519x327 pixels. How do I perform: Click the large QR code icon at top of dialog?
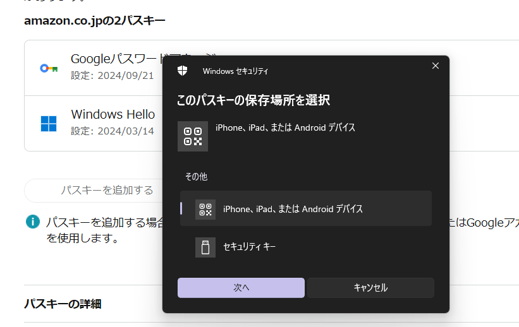193,136
